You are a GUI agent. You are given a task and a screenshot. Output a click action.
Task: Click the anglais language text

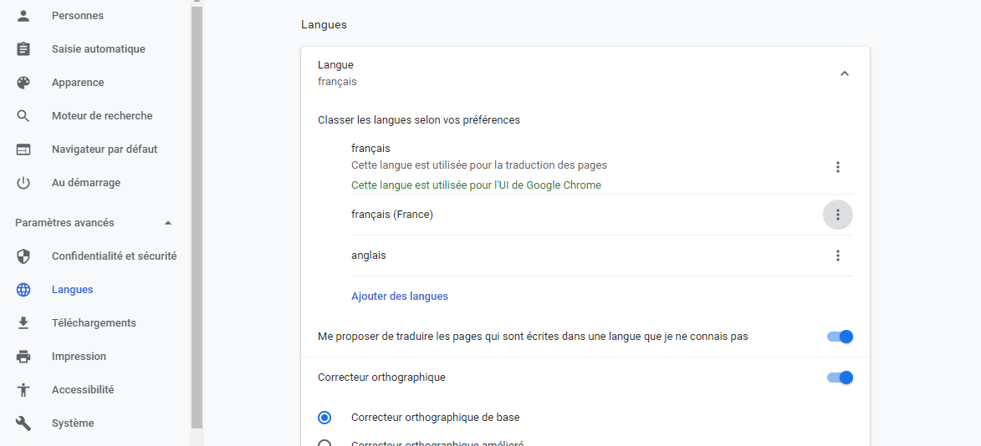369,256
